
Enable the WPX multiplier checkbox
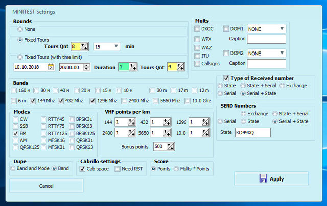click(x=197, y=39)
